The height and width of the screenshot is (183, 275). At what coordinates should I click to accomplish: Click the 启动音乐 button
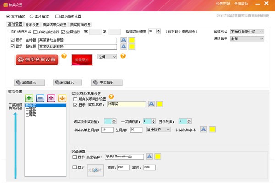click(x=29, y=82)
